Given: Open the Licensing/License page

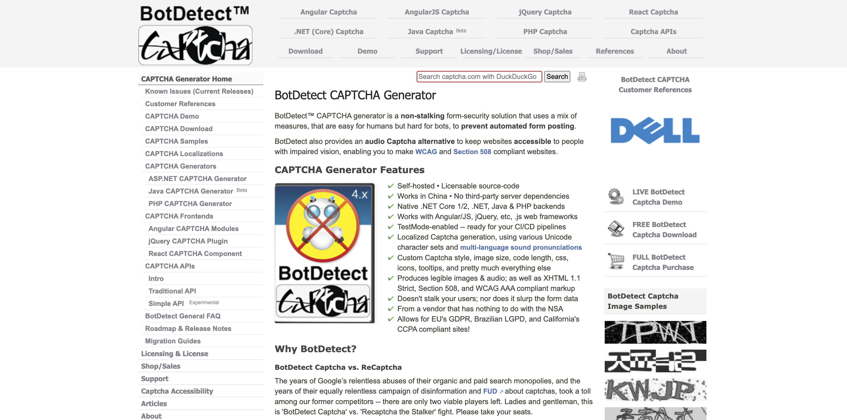Looking at the screenshot, I should coord(491,51).
